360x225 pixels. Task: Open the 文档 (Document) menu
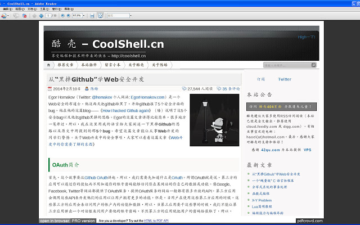32,9
